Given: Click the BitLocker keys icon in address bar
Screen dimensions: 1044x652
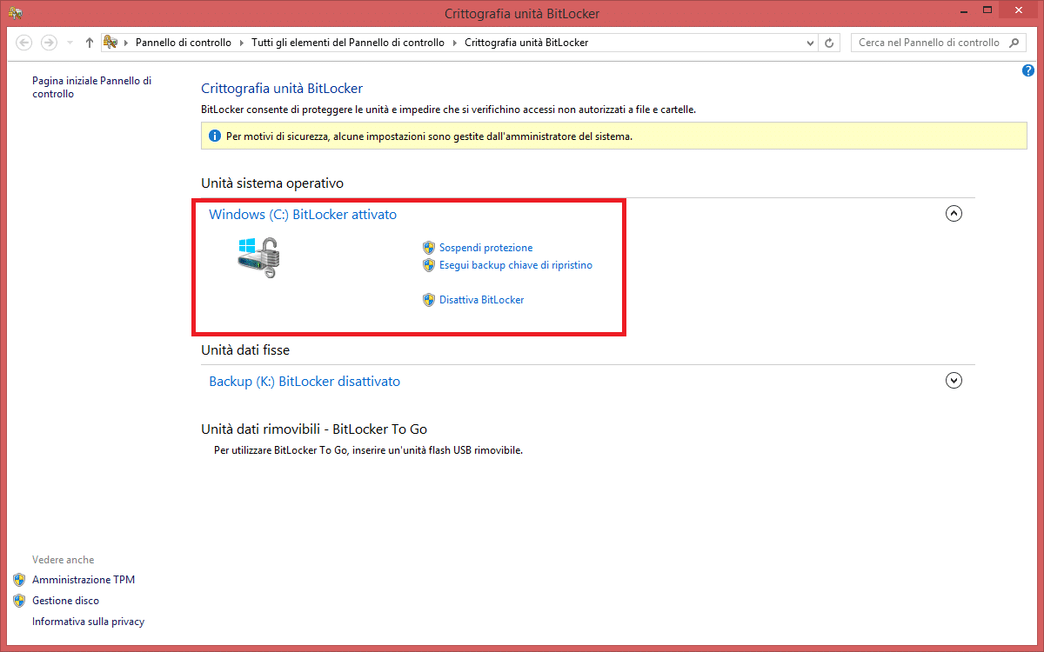Looking at the screenshot, I should (110, 43).
